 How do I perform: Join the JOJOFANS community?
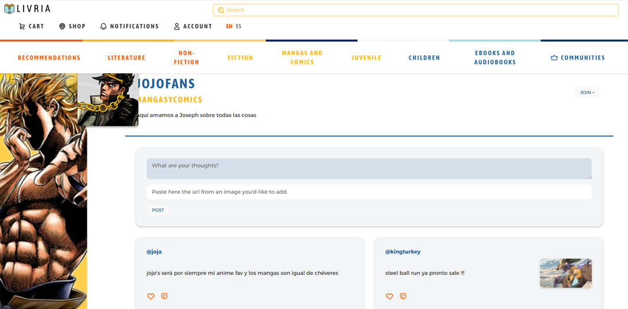click(x=587, y=93)
